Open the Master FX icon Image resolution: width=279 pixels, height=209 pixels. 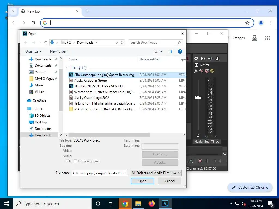tap(196, 71)
